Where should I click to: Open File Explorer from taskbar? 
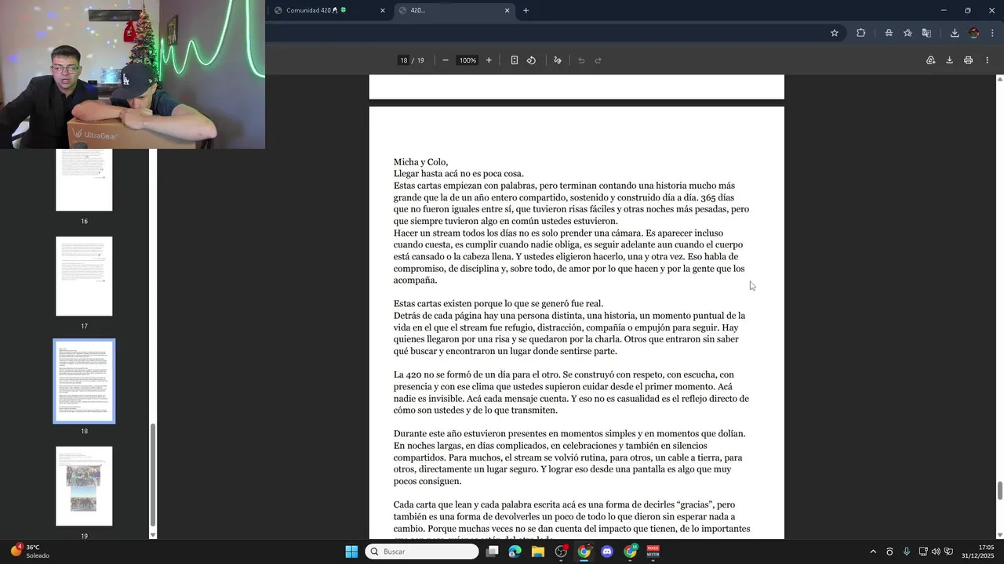[x=538, y=551]
